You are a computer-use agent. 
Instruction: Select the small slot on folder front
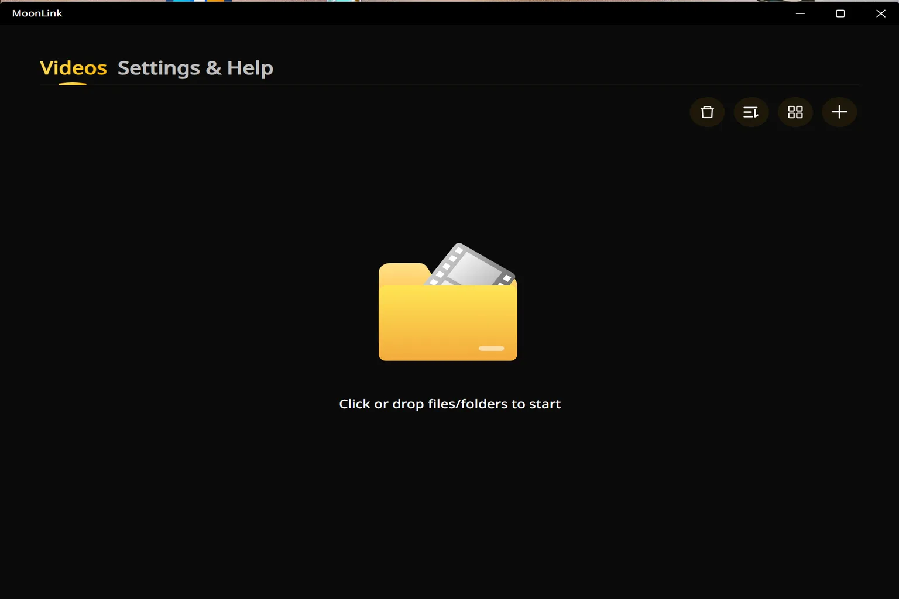pos(491,348)
